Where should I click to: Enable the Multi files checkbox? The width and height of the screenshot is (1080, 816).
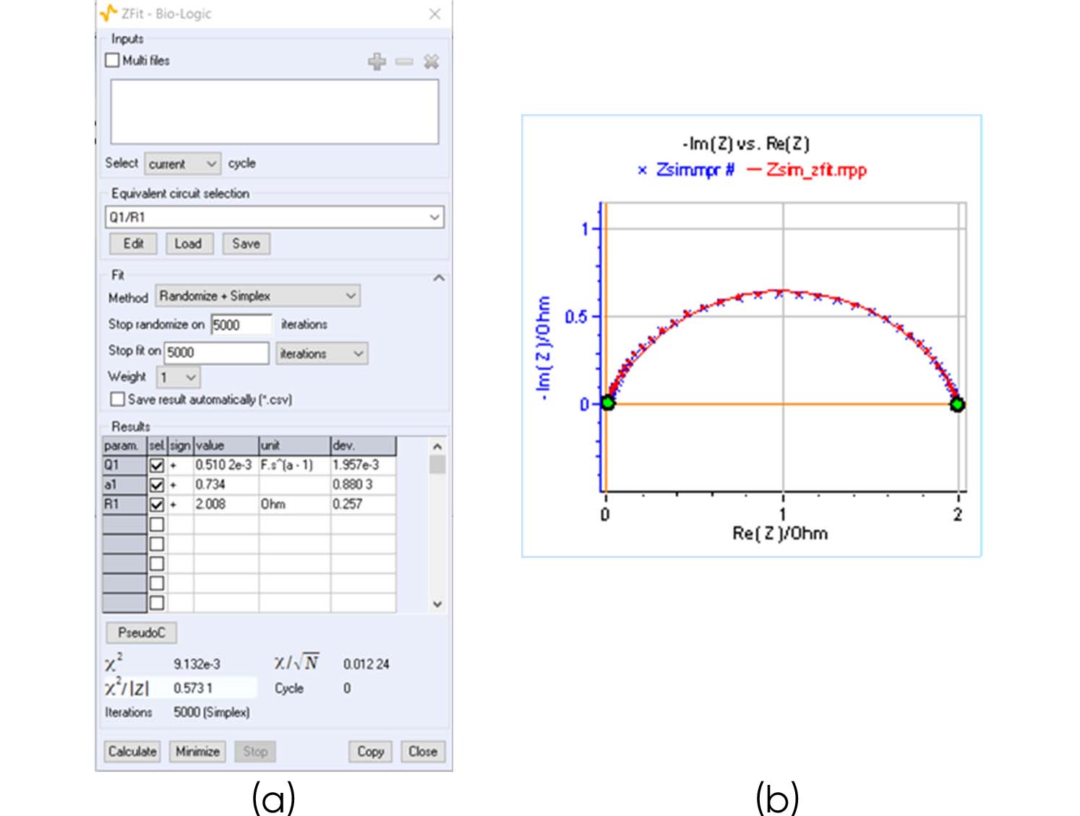pos(112,60)
